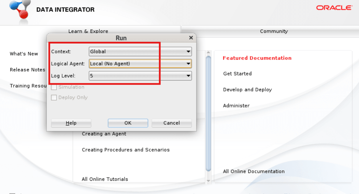
Task: Enable the Simulation checkbox
Action: pos(54,87)
